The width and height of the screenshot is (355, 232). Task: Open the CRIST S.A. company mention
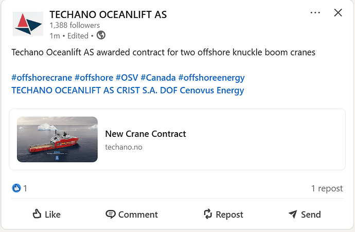click(x=137, y=91)
